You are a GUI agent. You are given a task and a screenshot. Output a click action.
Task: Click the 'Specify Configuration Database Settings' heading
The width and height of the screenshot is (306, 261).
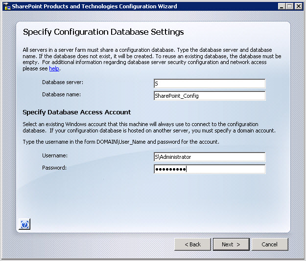(x=103, y=32)
